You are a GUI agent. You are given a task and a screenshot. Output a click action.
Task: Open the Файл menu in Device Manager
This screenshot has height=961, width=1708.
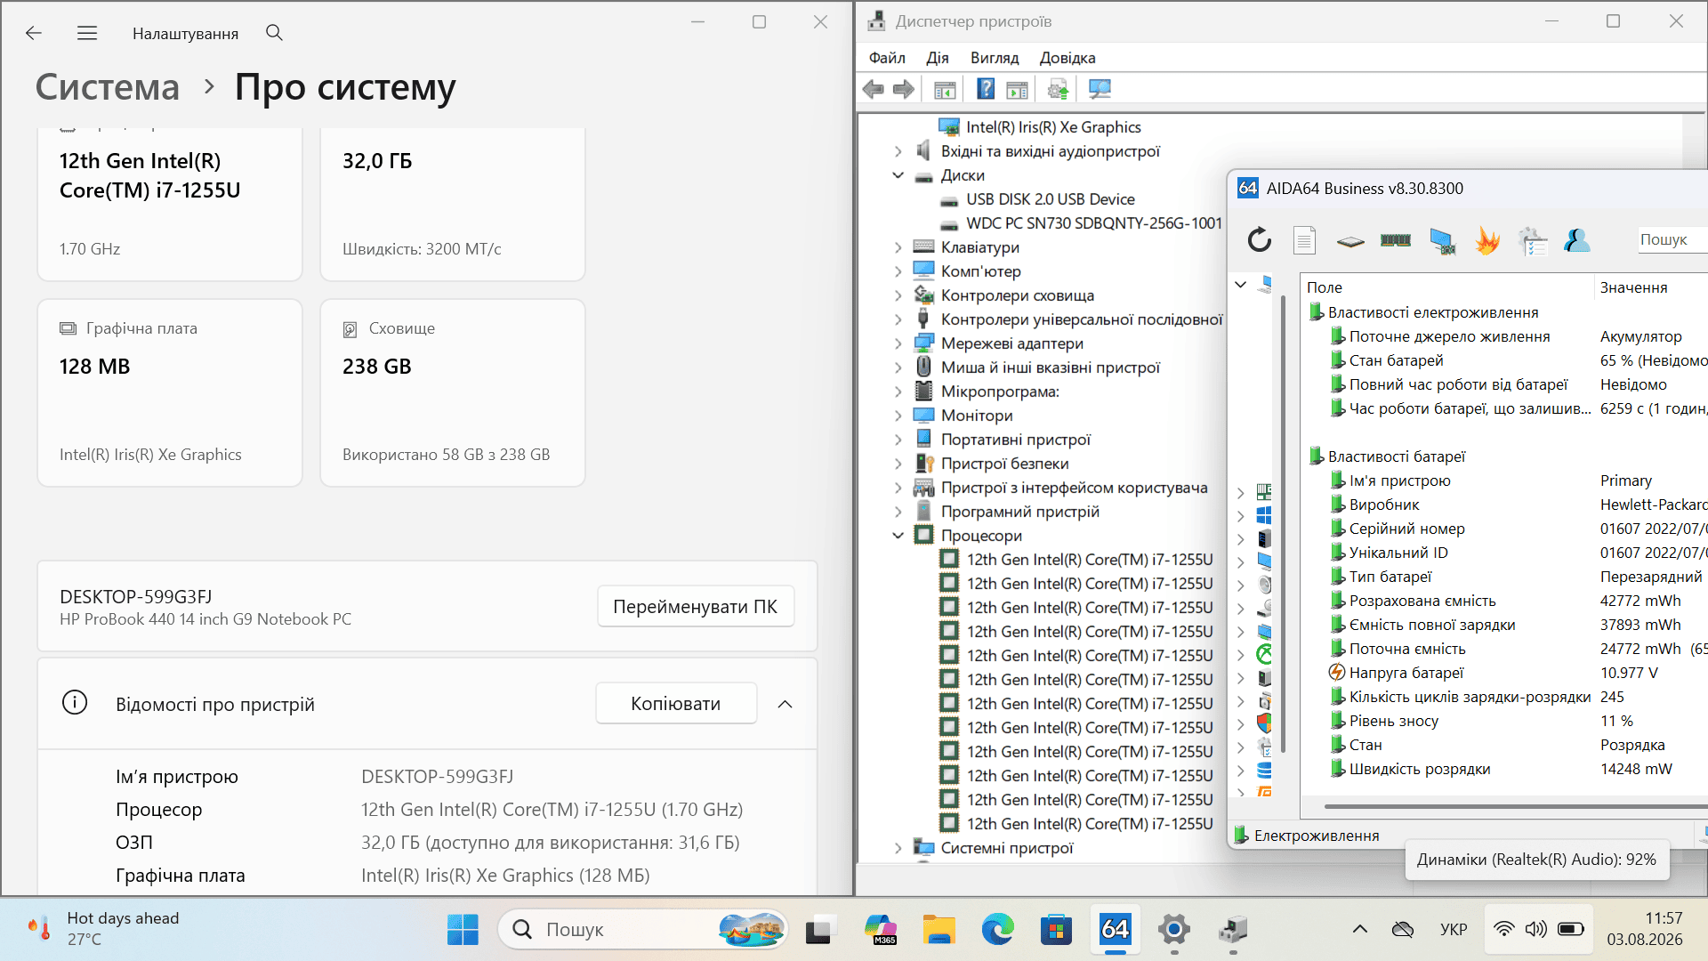887,58
